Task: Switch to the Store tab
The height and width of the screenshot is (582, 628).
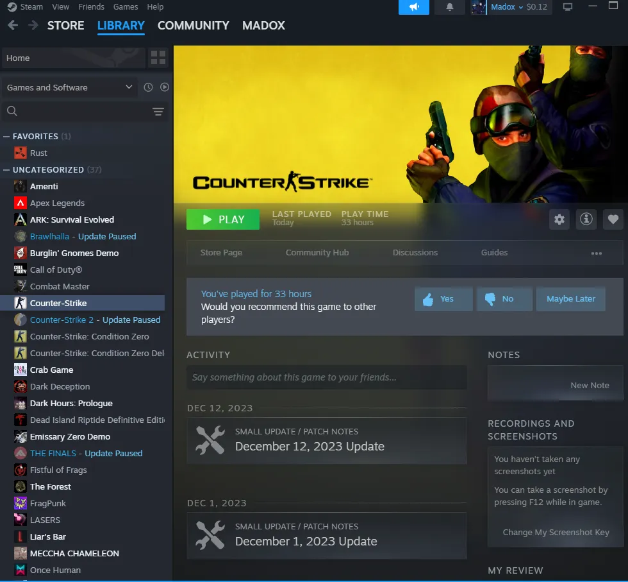Action: (65, 25)
